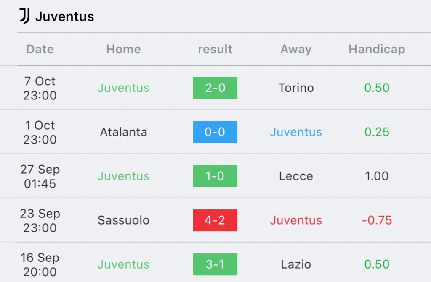This screenshot has height=282, width=431.
Task: Select the Date column header
Action: [40, 50]
